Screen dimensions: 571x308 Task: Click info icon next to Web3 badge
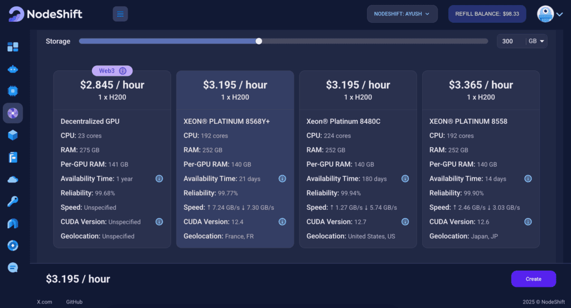point(123,71)
